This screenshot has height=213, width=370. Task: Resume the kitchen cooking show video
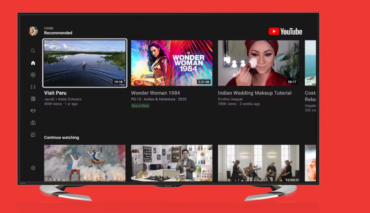[x=171, y=163]
